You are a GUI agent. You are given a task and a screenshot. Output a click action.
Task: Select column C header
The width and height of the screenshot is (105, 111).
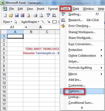pos(47,32)
